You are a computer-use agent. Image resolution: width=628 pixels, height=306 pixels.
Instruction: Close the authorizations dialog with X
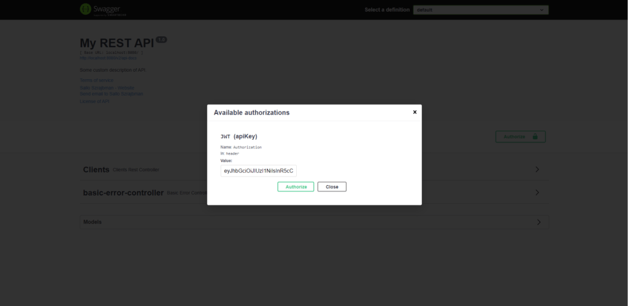click(415, 112)
